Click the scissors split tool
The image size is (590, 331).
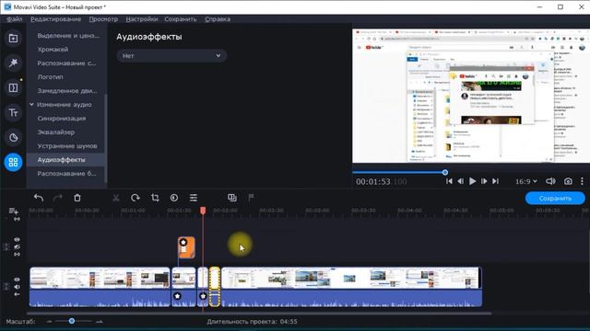click(116, 198)
